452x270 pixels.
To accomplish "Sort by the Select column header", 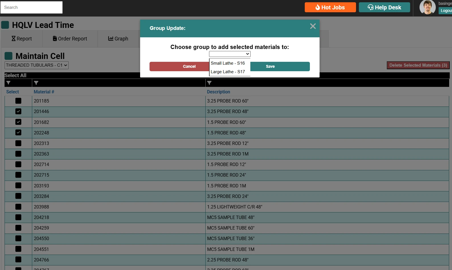I will pos(13,92).
